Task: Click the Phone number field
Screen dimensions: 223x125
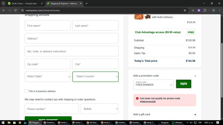Action: click(52, 109)
